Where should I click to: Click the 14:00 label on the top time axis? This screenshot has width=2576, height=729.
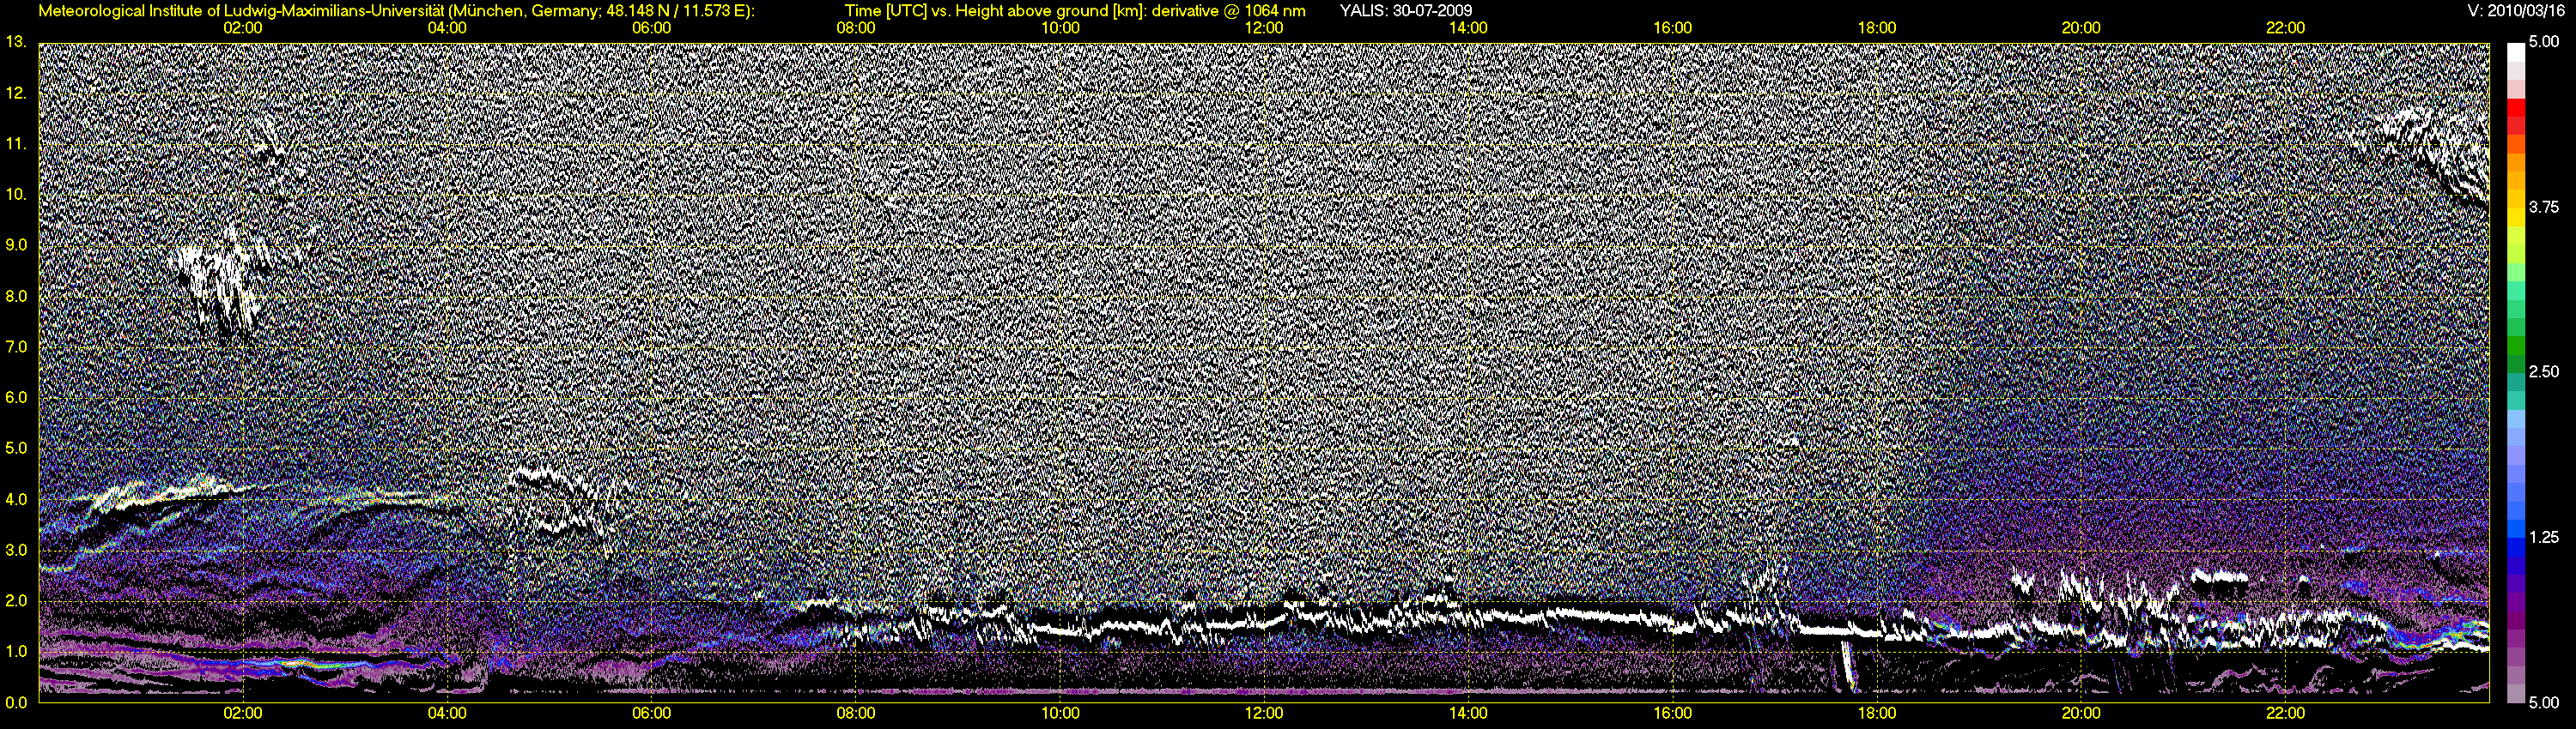[x=1468, y=28]
